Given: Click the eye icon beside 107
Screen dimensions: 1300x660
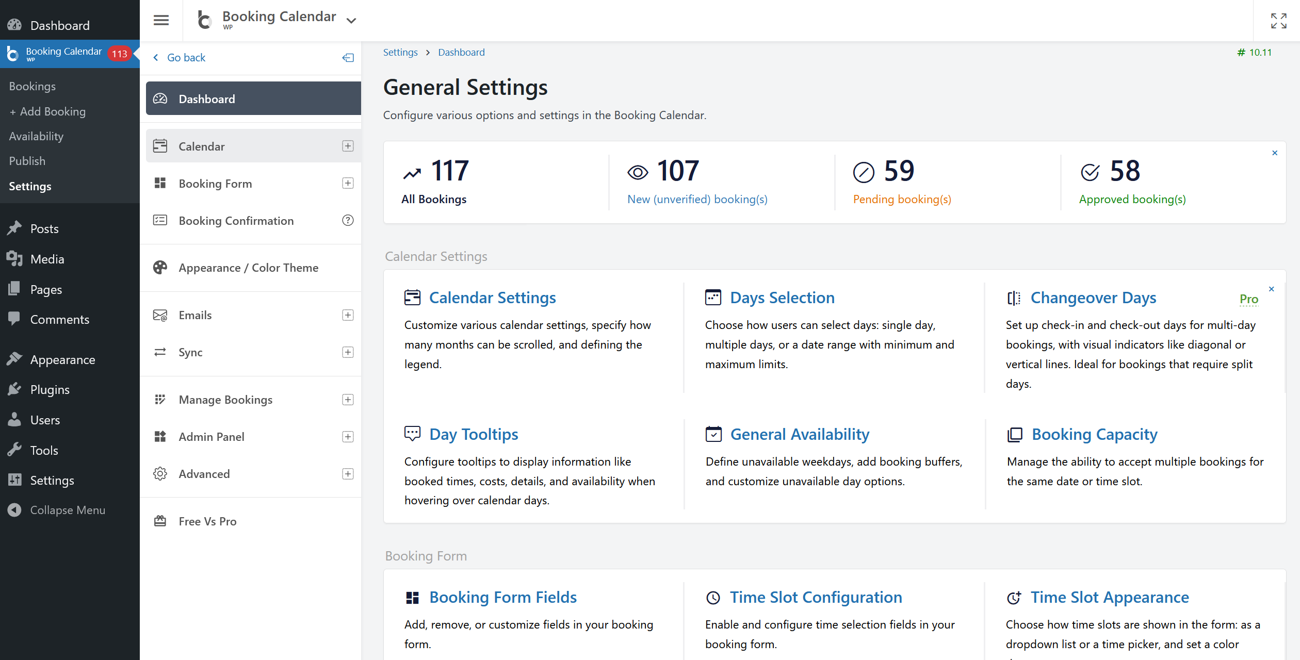Looking at the screenshot, I should [x=638, y=172].
